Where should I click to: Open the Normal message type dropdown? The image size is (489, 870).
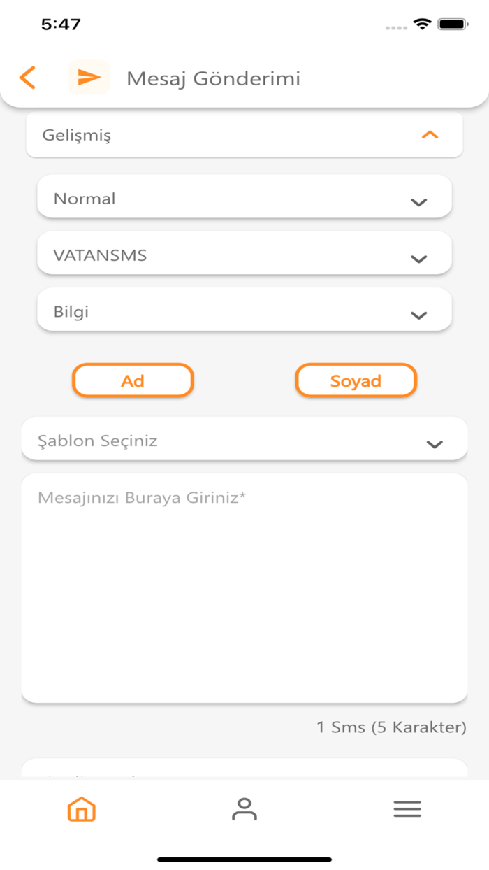pos(244,197)
